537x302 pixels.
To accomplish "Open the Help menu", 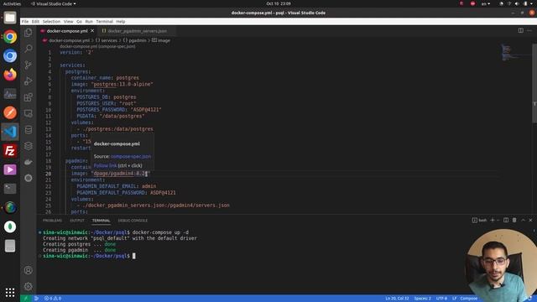I will coord(121,22).
